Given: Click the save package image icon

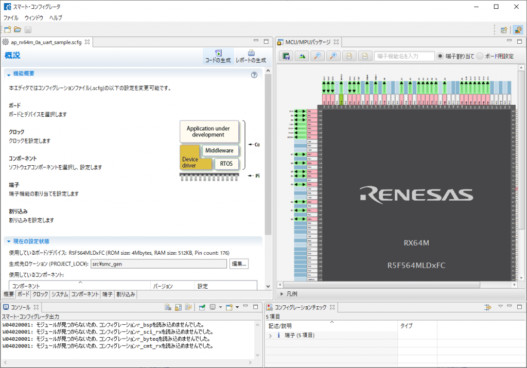Looking at the screenshot, I should tap(286, 56).
